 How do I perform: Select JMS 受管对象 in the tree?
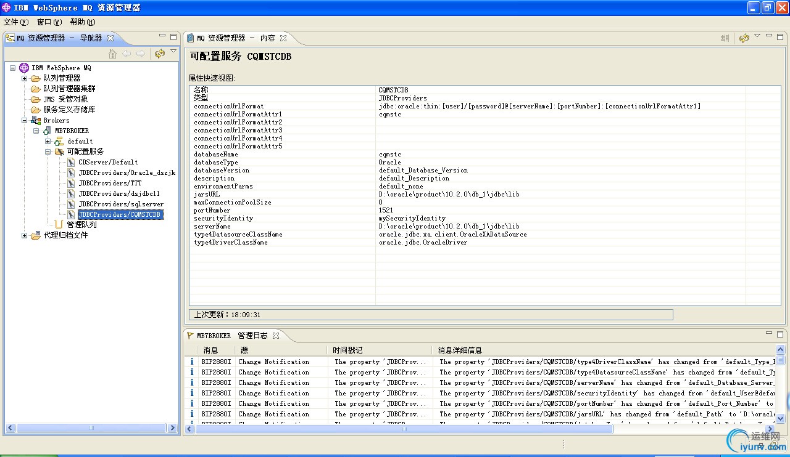[x=65, y=99]
